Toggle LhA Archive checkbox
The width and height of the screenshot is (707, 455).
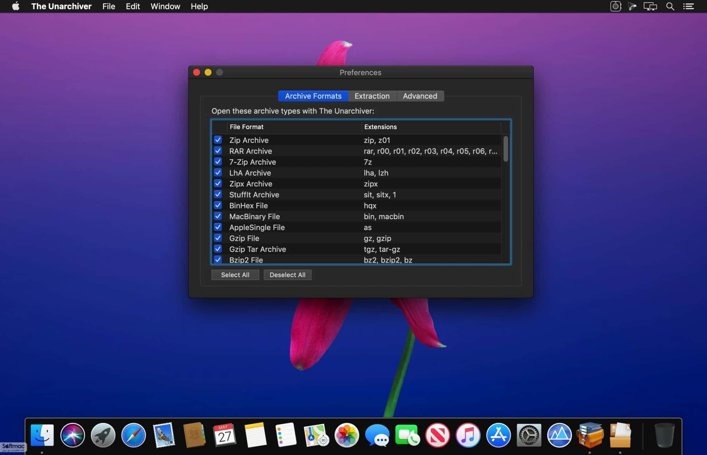coord(218,172)
